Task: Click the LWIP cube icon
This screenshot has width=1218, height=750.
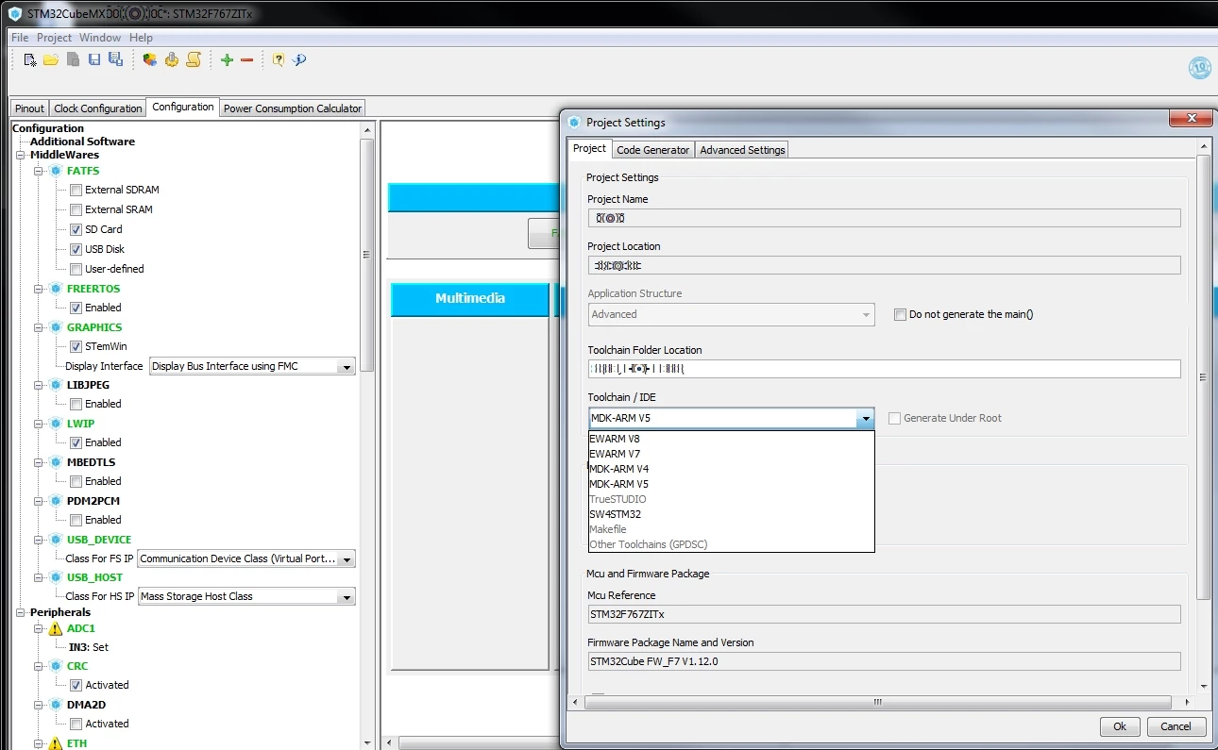Action: 56,424
